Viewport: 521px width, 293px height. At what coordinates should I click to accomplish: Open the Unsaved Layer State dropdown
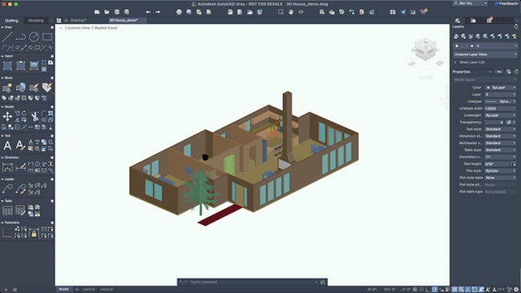(485, 54)
